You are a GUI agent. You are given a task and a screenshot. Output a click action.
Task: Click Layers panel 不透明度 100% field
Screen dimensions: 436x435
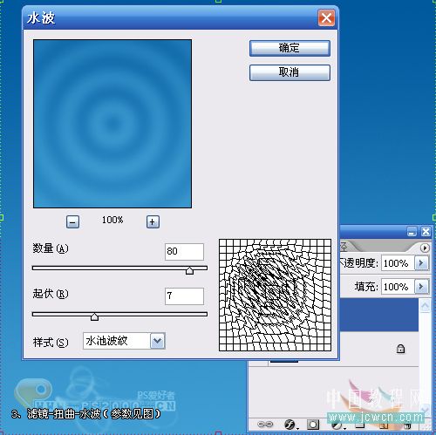(x=398, y=263)
